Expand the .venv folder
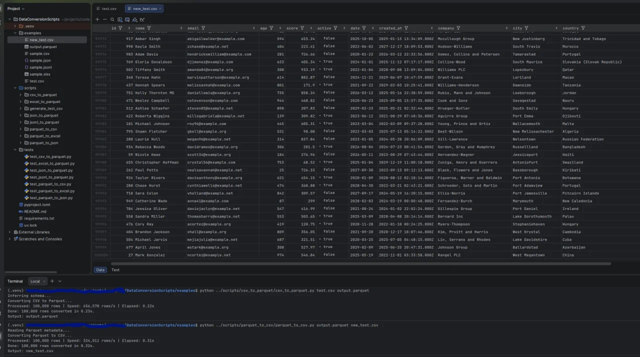Image resolution: width=640 pixels, height=357 pixels. coord(15,26)
